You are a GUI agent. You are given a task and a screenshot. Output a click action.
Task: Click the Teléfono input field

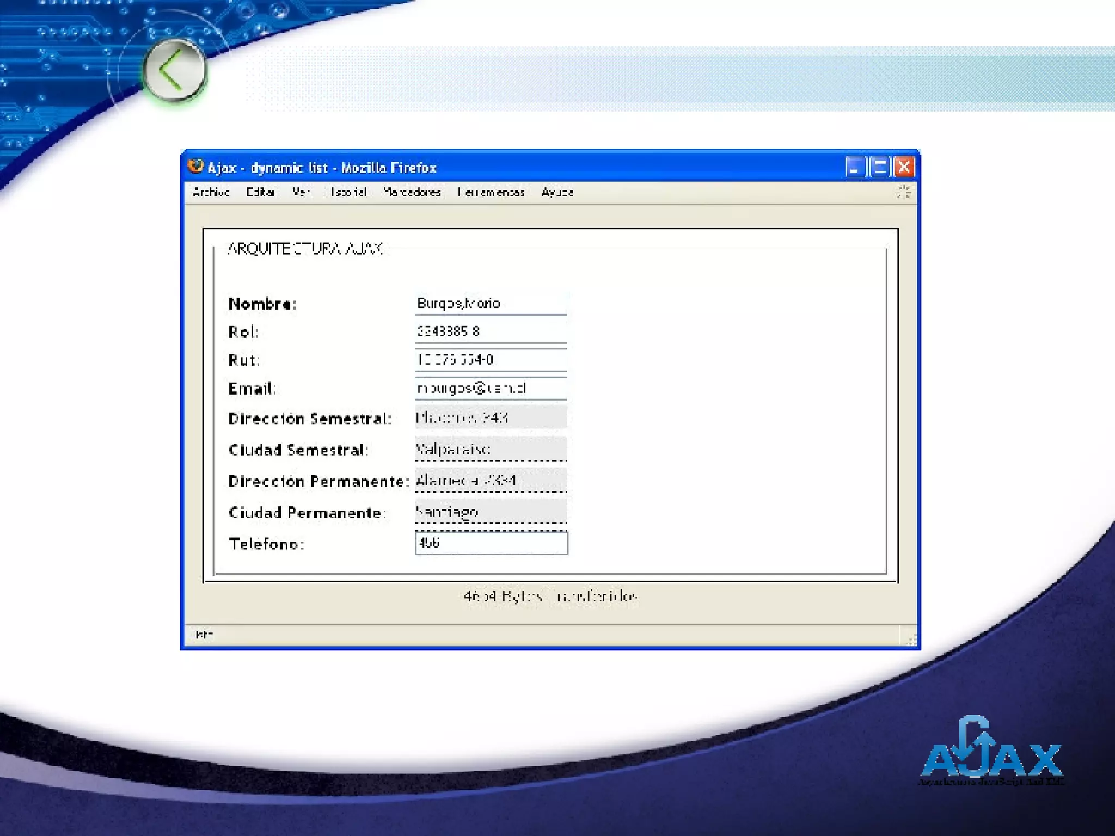491,543
